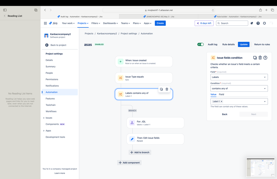
Task: Delete the Labels contains any of component on canvas
Action: click(x=167, y=89)
